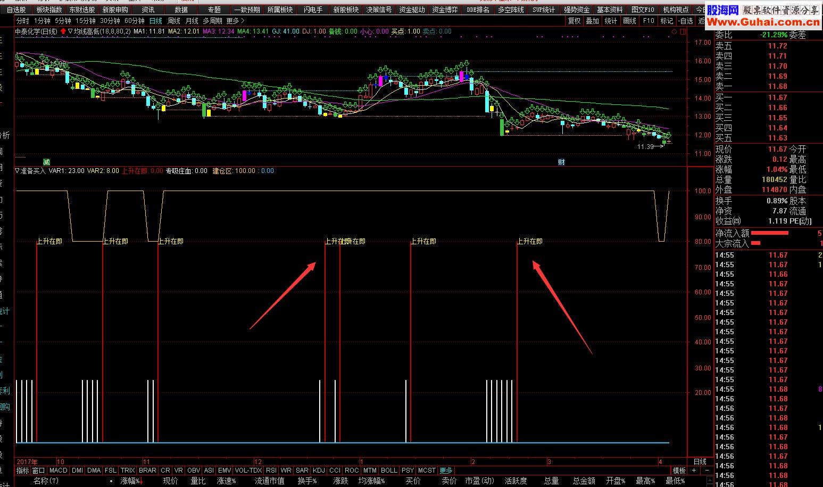823x487 pixels.
Task: Switch to the 1分钟 period
Action: (42, 21)
